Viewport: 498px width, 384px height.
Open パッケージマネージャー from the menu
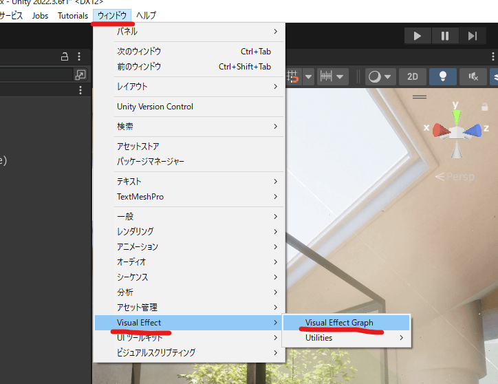click(x=151, y=161)
